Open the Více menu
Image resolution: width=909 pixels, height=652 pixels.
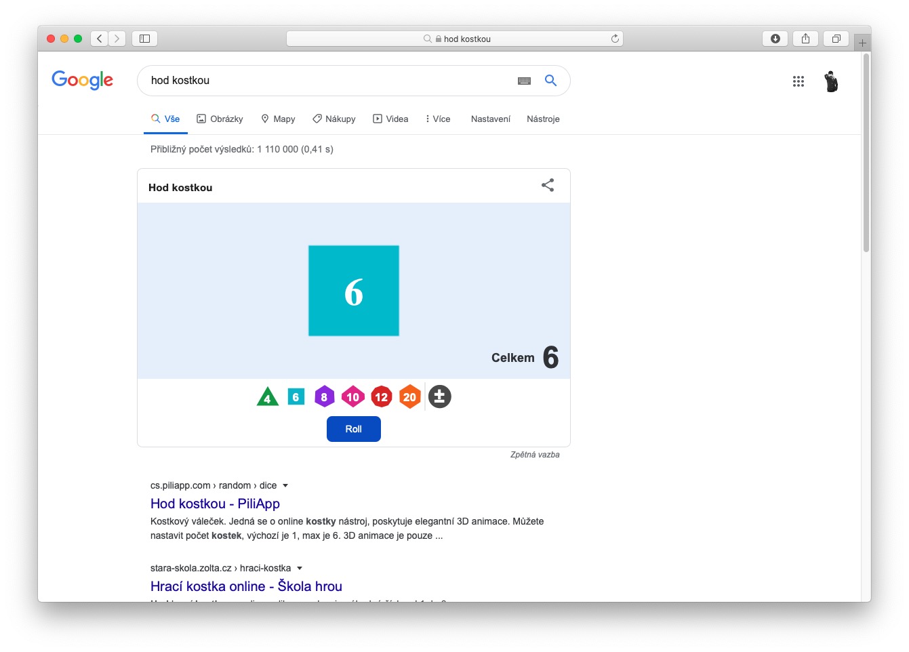coord(438,119)
